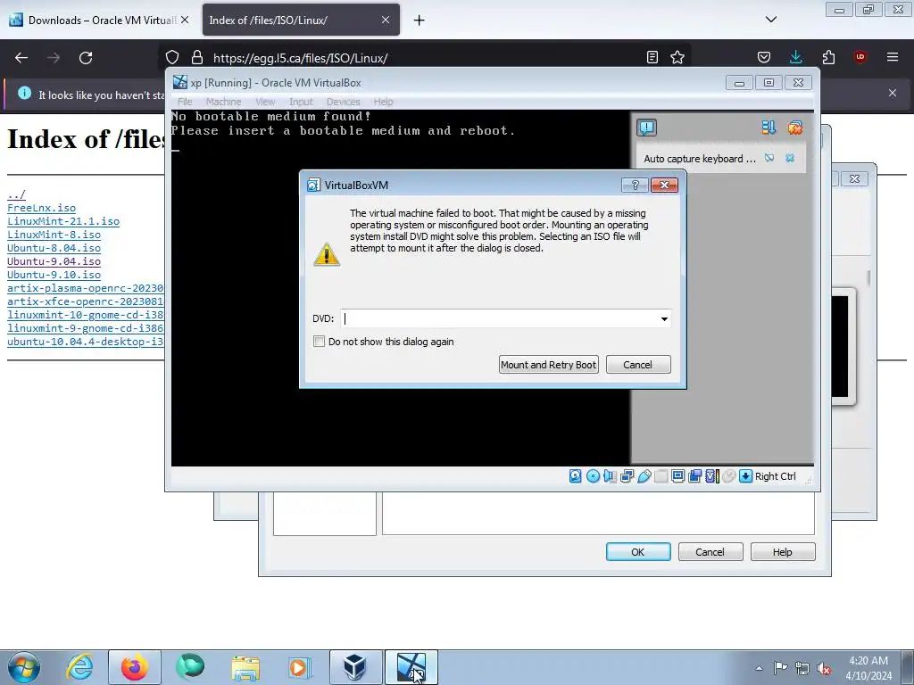Click the site padlock security icon
The height and width of the screenshot is (685, 914).
[197, 57]
